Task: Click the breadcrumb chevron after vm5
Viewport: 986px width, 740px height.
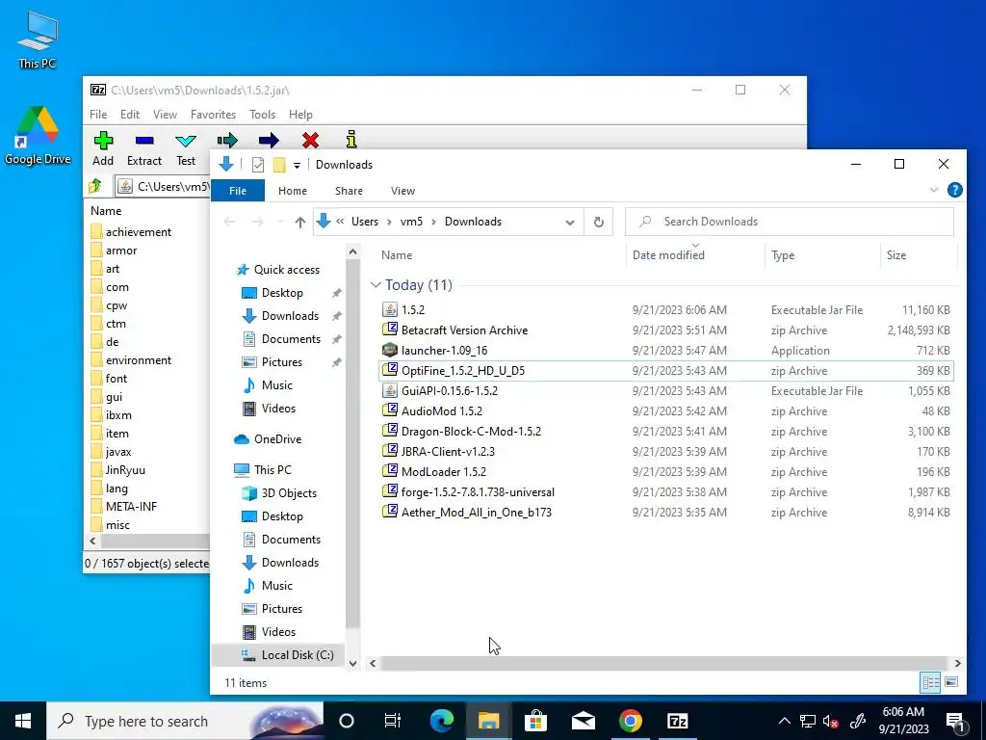Action: (x=433, y=222)
